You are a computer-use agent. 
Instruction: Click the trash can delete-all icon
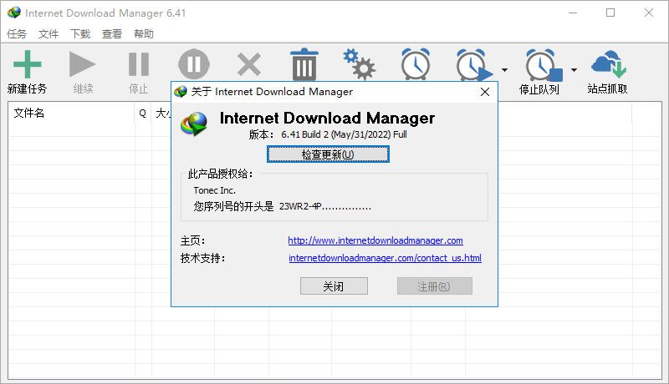click(x=304, y=64)
